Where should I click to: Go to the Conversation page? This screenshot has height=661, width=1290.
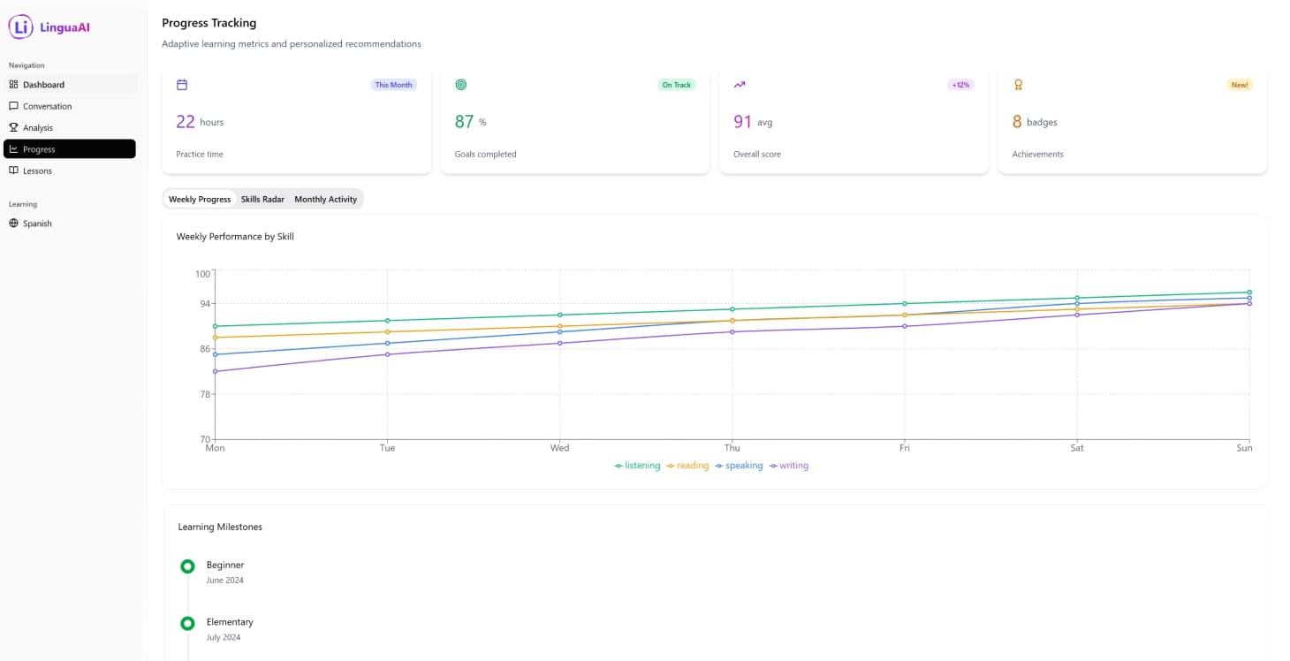(47, 106)
